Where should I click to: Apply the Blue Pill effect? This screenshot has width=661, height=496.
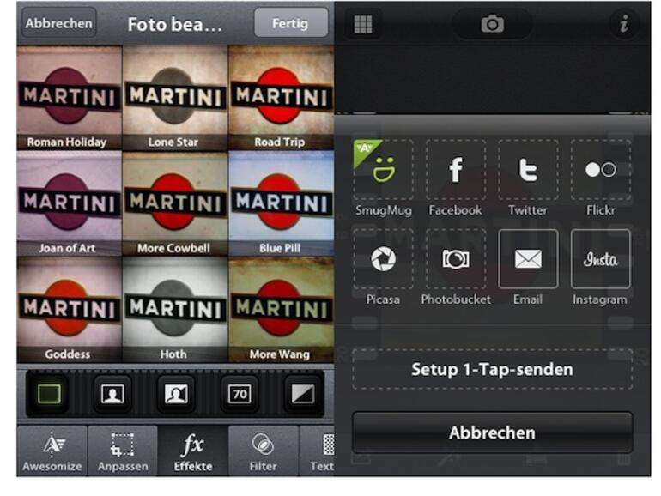(x=282, y=204)
